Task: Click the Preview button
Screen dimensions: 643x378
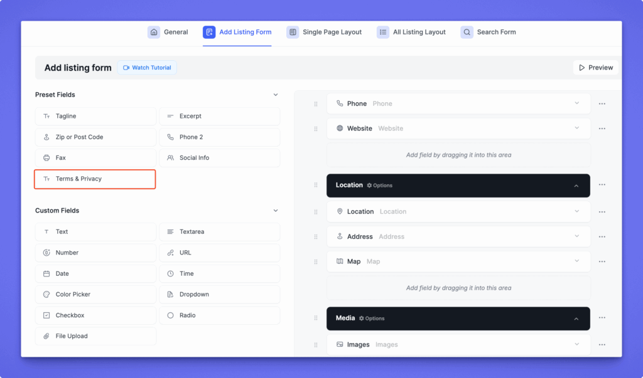Action: click(595, 68)
